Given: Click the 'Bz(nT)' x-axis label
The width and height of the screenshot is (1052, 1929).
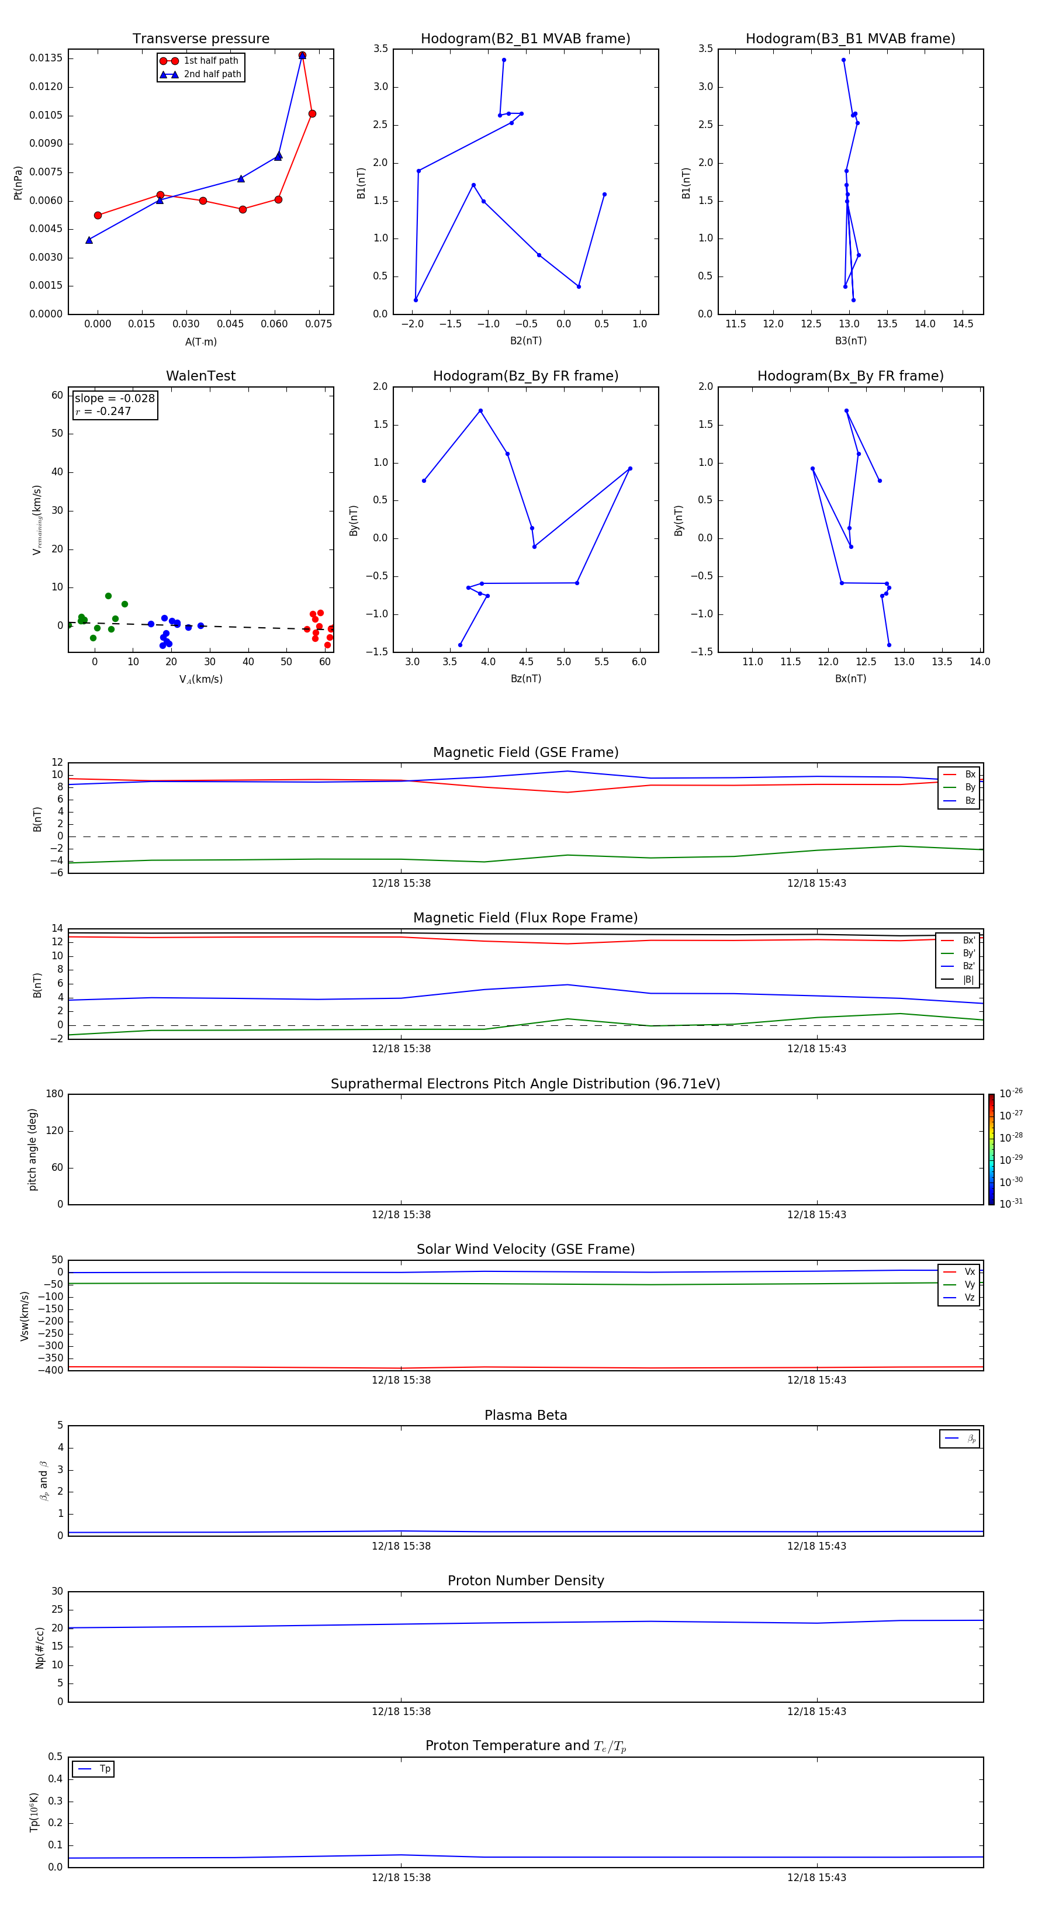Looking at the screenshot, I should pos(525,679).
